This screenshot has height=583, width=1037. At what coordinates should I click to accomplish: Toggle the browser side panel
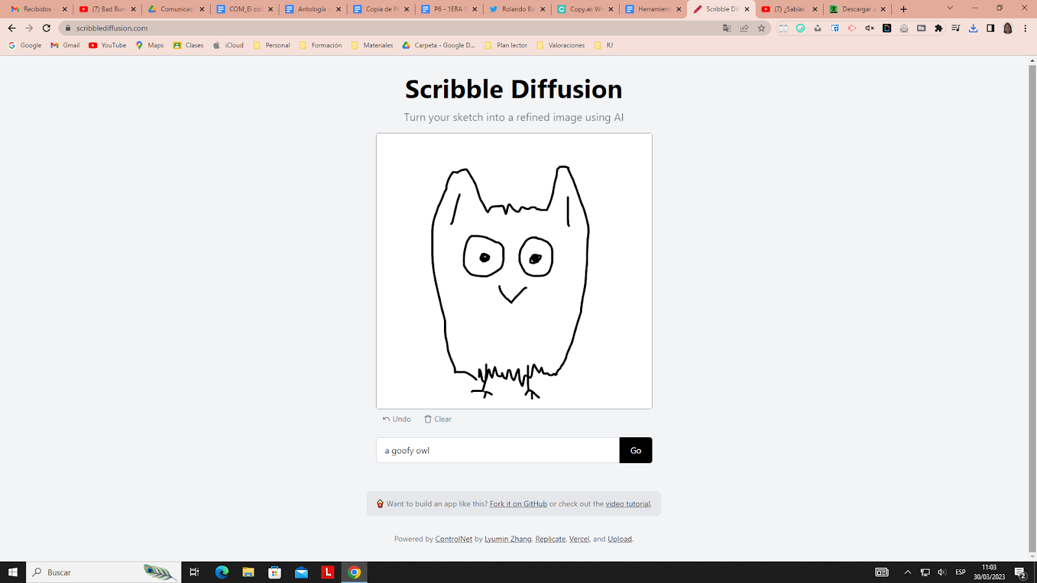tap(990, 28)
